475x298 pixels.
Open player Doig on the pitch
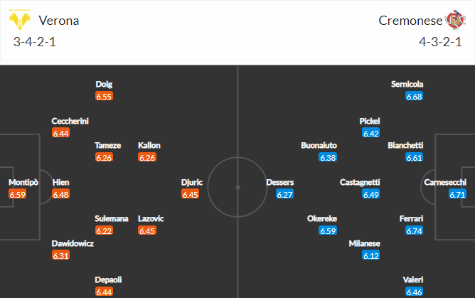click(x=104, y=84)
